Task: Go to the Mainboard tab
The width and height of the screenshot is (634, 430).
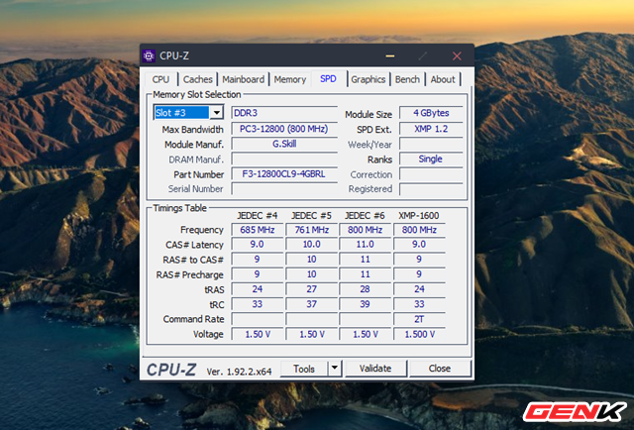Action: point(243,79)
